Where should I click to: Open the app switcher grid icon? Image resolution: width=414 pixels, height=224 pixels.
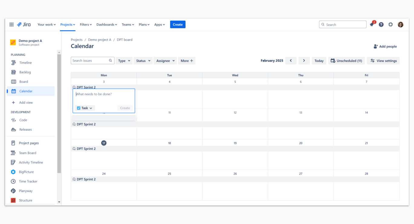tap(11, 25)
